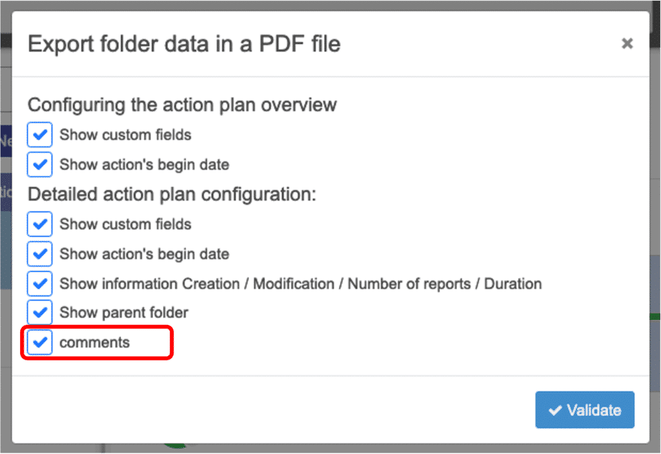Click detailed section's "Show action's begin date" label
This screenshot has height=454, width=661.
(144, 254)
